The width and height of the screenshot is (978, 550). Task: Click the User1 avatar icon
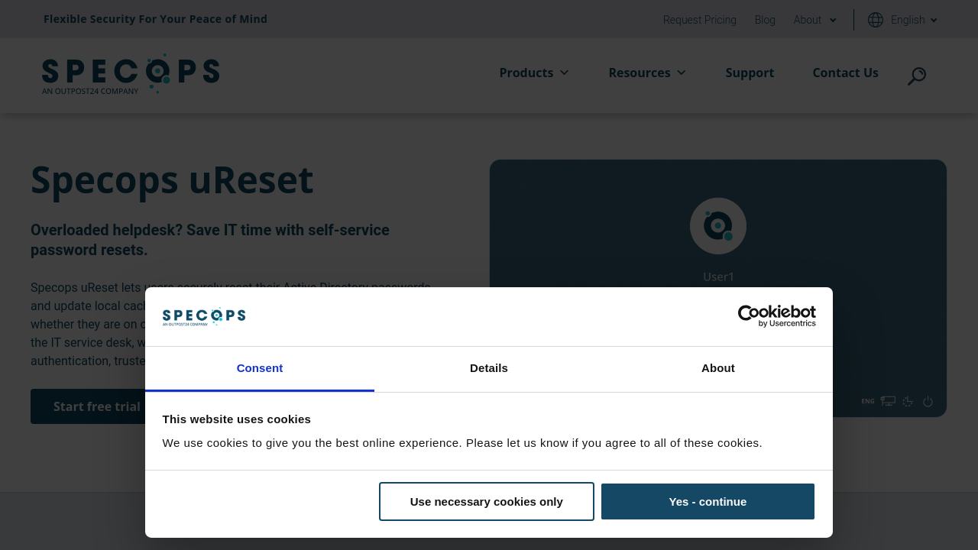coord(718,226)
